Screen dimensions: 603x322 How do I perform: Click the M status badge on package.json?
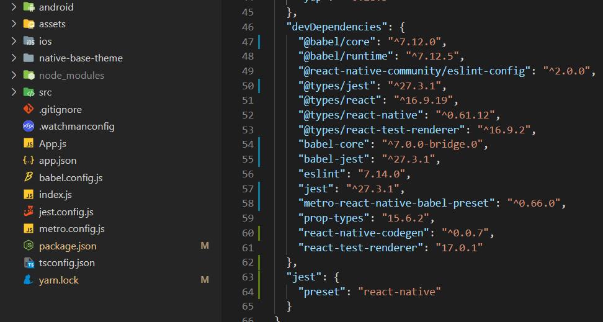pos(205,246)
